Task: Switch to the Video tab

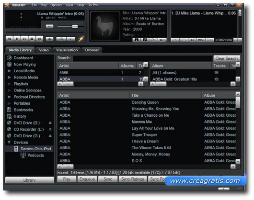Action: pyautogui.click(x=44, y=50)
